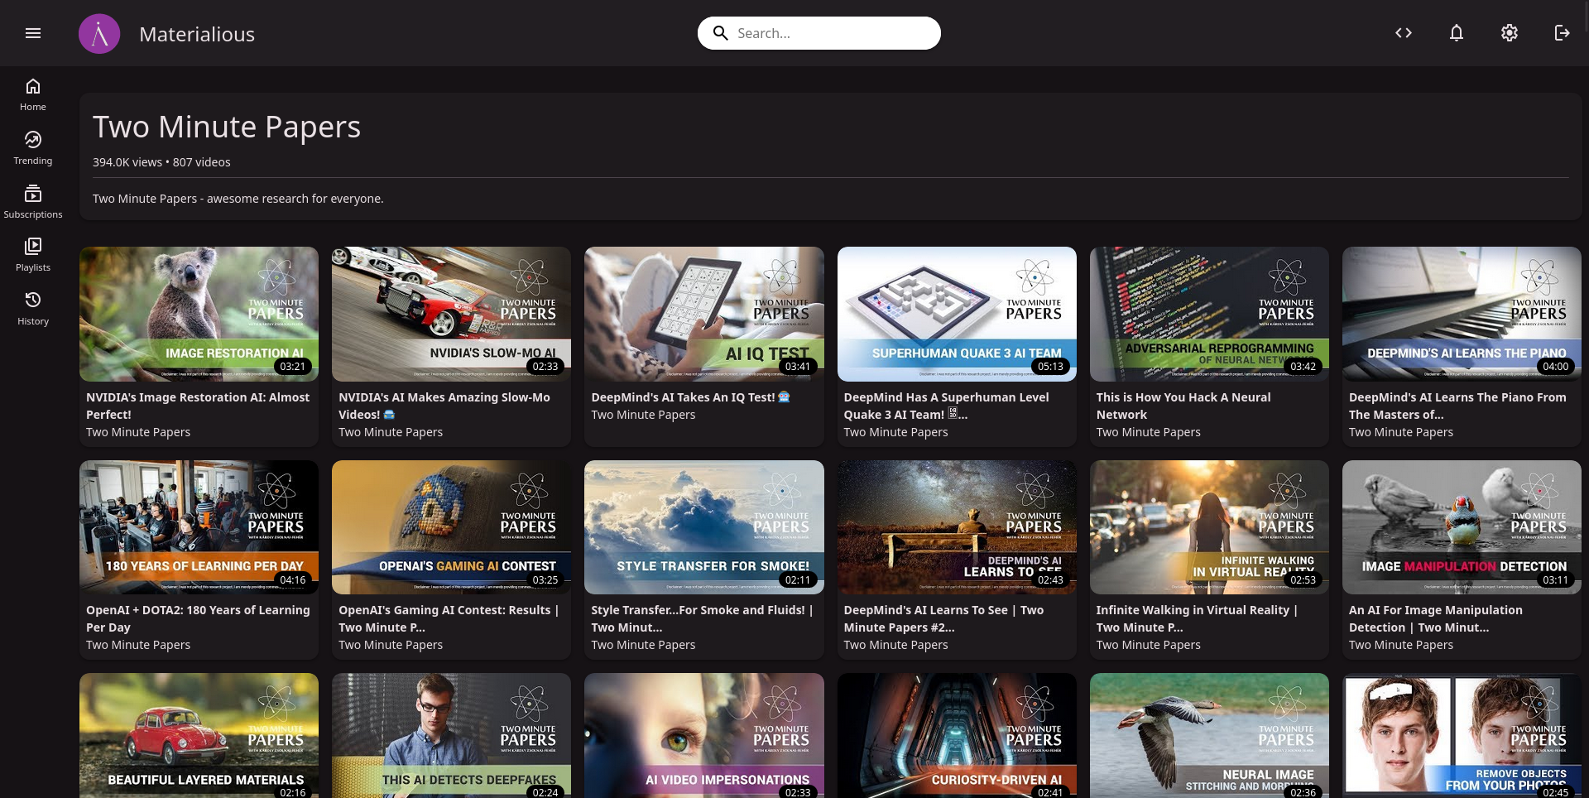Open the Image Restoration AI koala thumbnail
The image size is (1589, 798).
point(199,314)
